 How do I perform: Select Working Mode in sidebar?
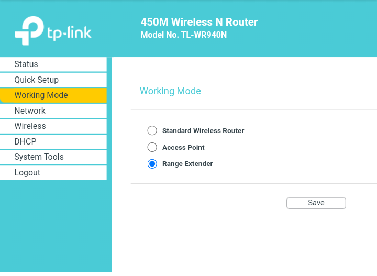53,95
